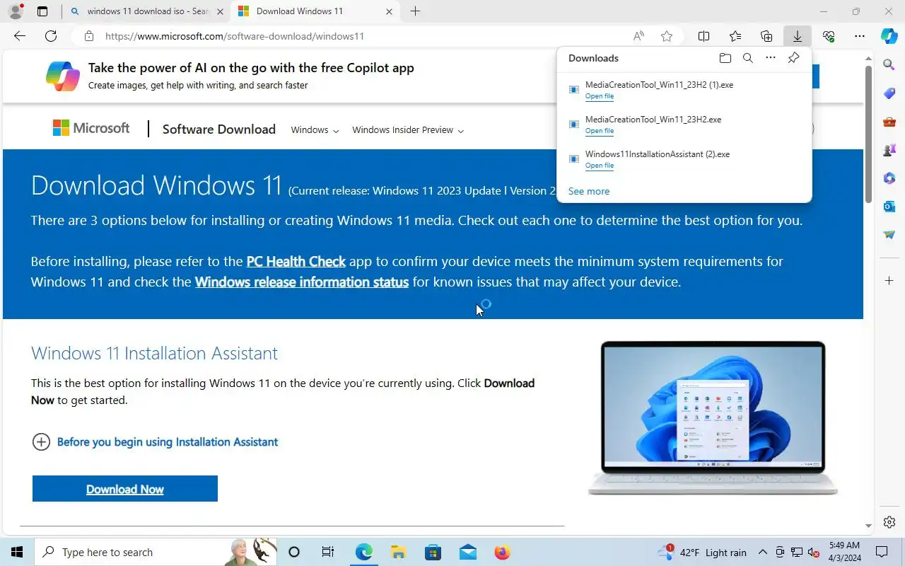This screenshot has height=566, width=905.
Task: Open sidebar Outlook icon
Action: tap(889, 207)
